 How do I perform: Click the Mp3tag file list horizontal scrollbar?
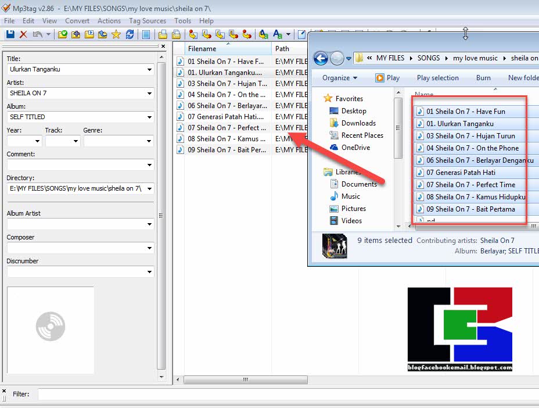246,380
